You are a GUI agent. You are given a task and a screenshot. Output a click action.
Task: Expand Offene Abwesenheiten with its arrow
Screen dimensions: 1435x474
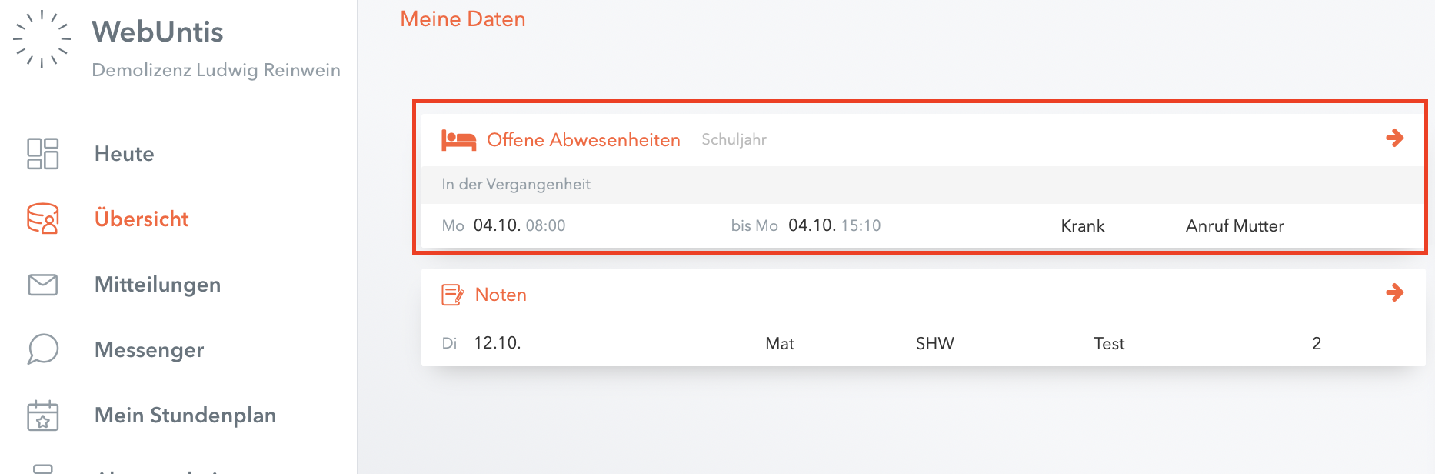point(1394,139)
